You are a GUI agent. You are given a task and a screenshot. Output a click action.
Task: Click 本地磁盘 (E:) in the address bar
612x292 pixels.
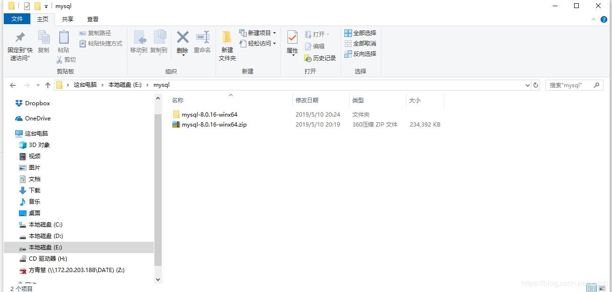125,85
